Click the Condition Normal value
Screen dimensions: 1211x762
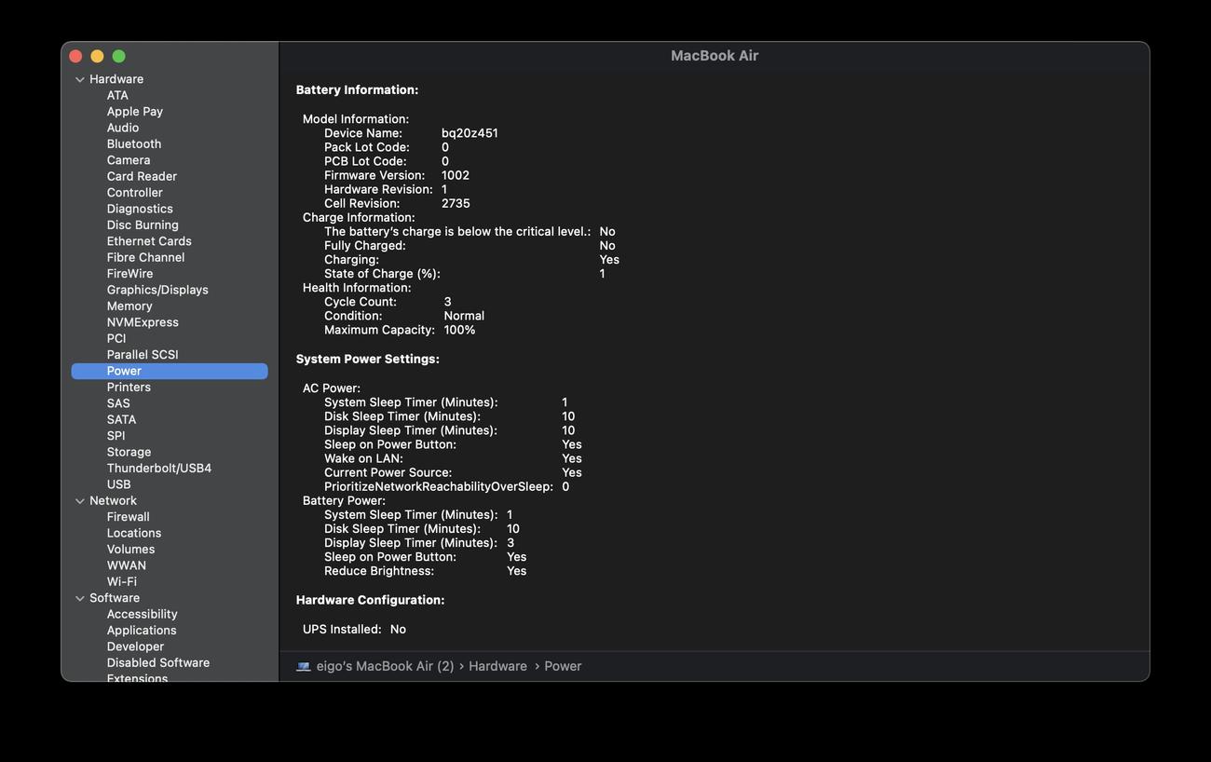(464, 316)
